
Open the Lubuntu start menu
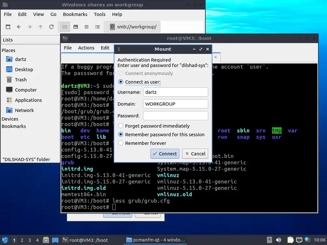pyautogui.click(x=5, y=240)
